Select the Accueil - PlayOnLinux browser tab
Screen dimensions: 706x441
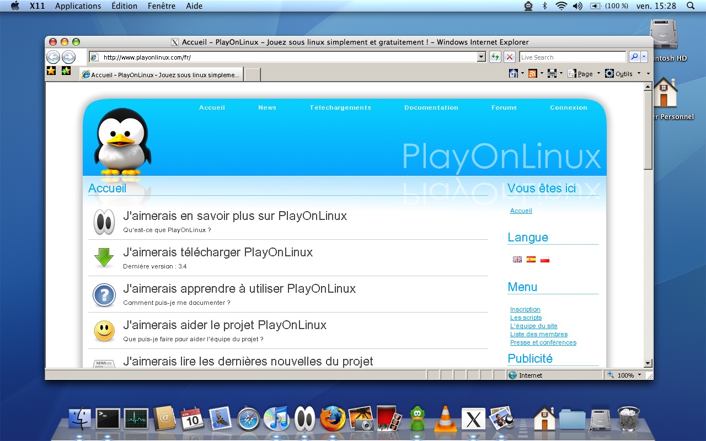click(x=161, y=74)
